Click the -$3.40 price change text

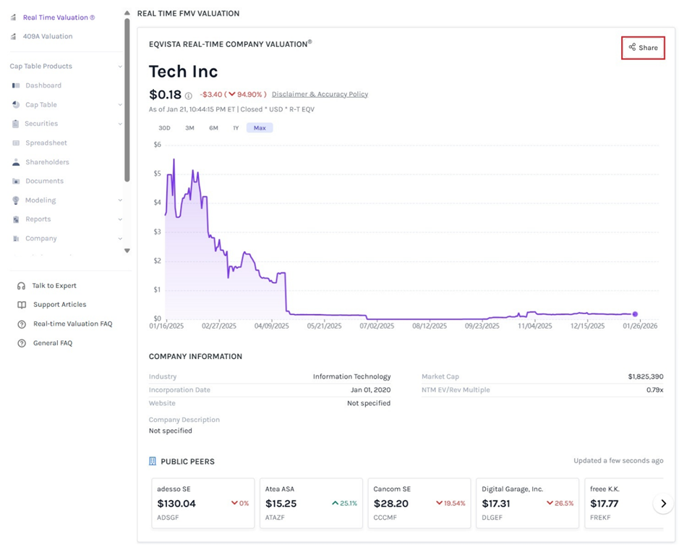click(211, 94)
